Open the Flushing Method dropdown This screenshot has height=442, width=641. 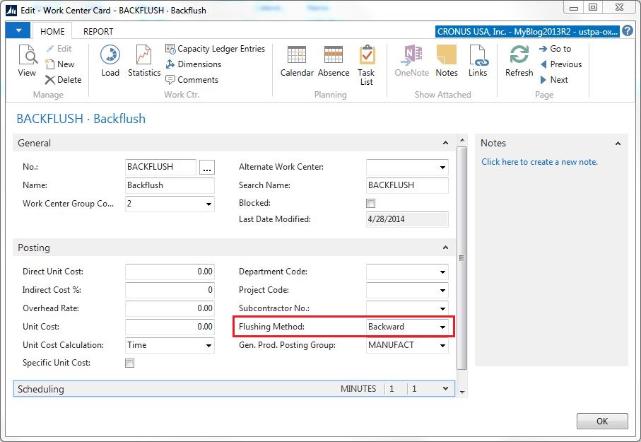(442, 327)
